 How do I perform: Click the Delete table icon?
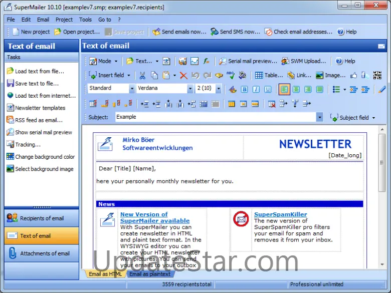coord(272,104)
